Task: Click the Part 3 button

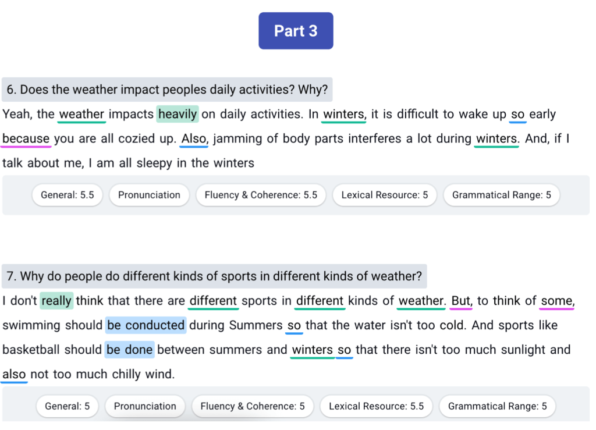Action: tap(296, 31)
